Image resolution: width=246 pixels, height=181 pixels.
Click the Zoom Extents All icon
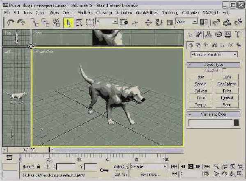pyautogui.click(x=240, y=166)
